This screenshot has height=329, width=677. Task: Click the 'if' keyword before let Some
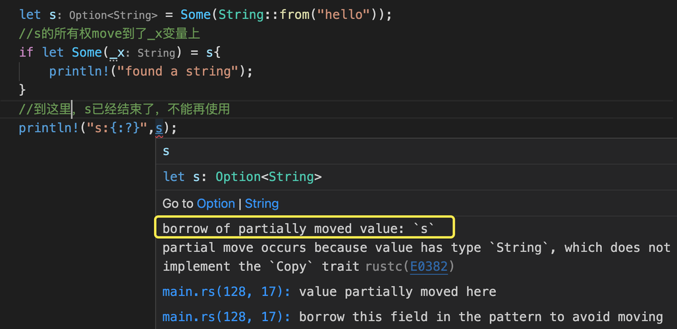tap(26, 52)
